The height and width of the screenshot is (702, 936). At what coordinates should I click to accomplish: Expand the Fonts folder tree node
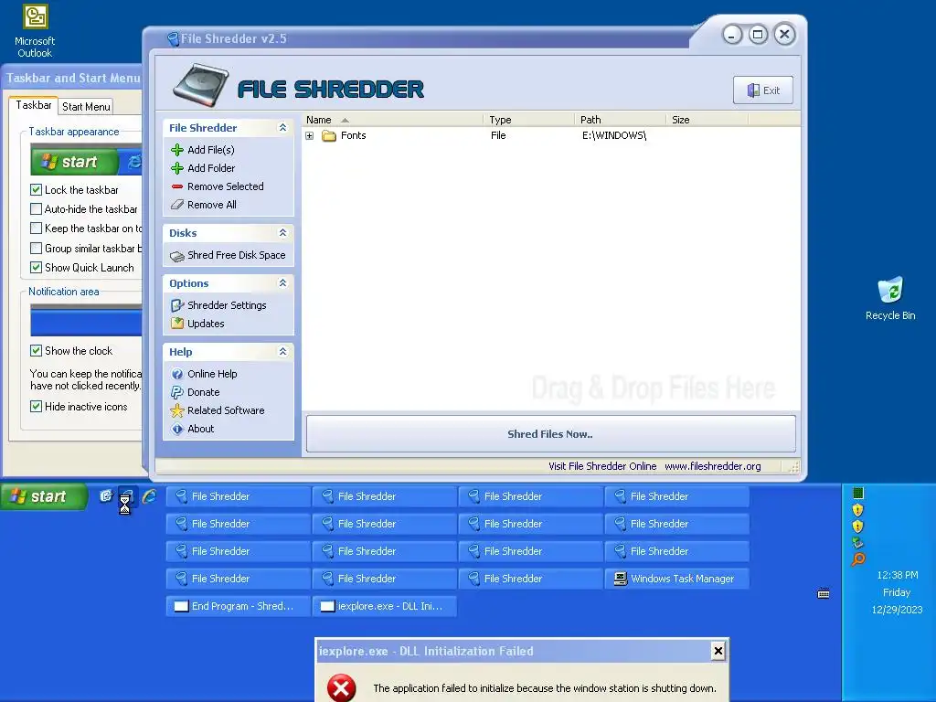point(309,136)
